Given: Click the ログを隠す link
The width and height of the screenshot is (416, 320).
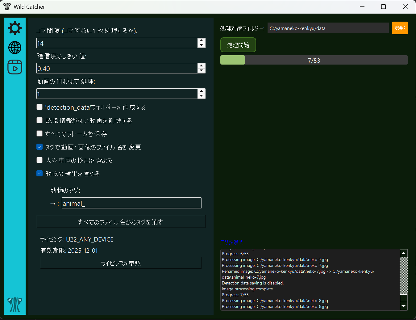Looking at the screenshot, I should pos(232,242).
